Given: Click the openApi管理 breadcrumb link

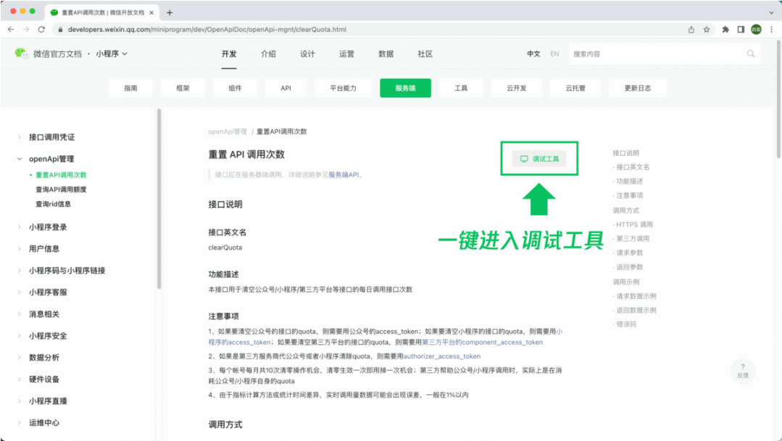Looking at the screenshot, I should [x=228, y=132].
